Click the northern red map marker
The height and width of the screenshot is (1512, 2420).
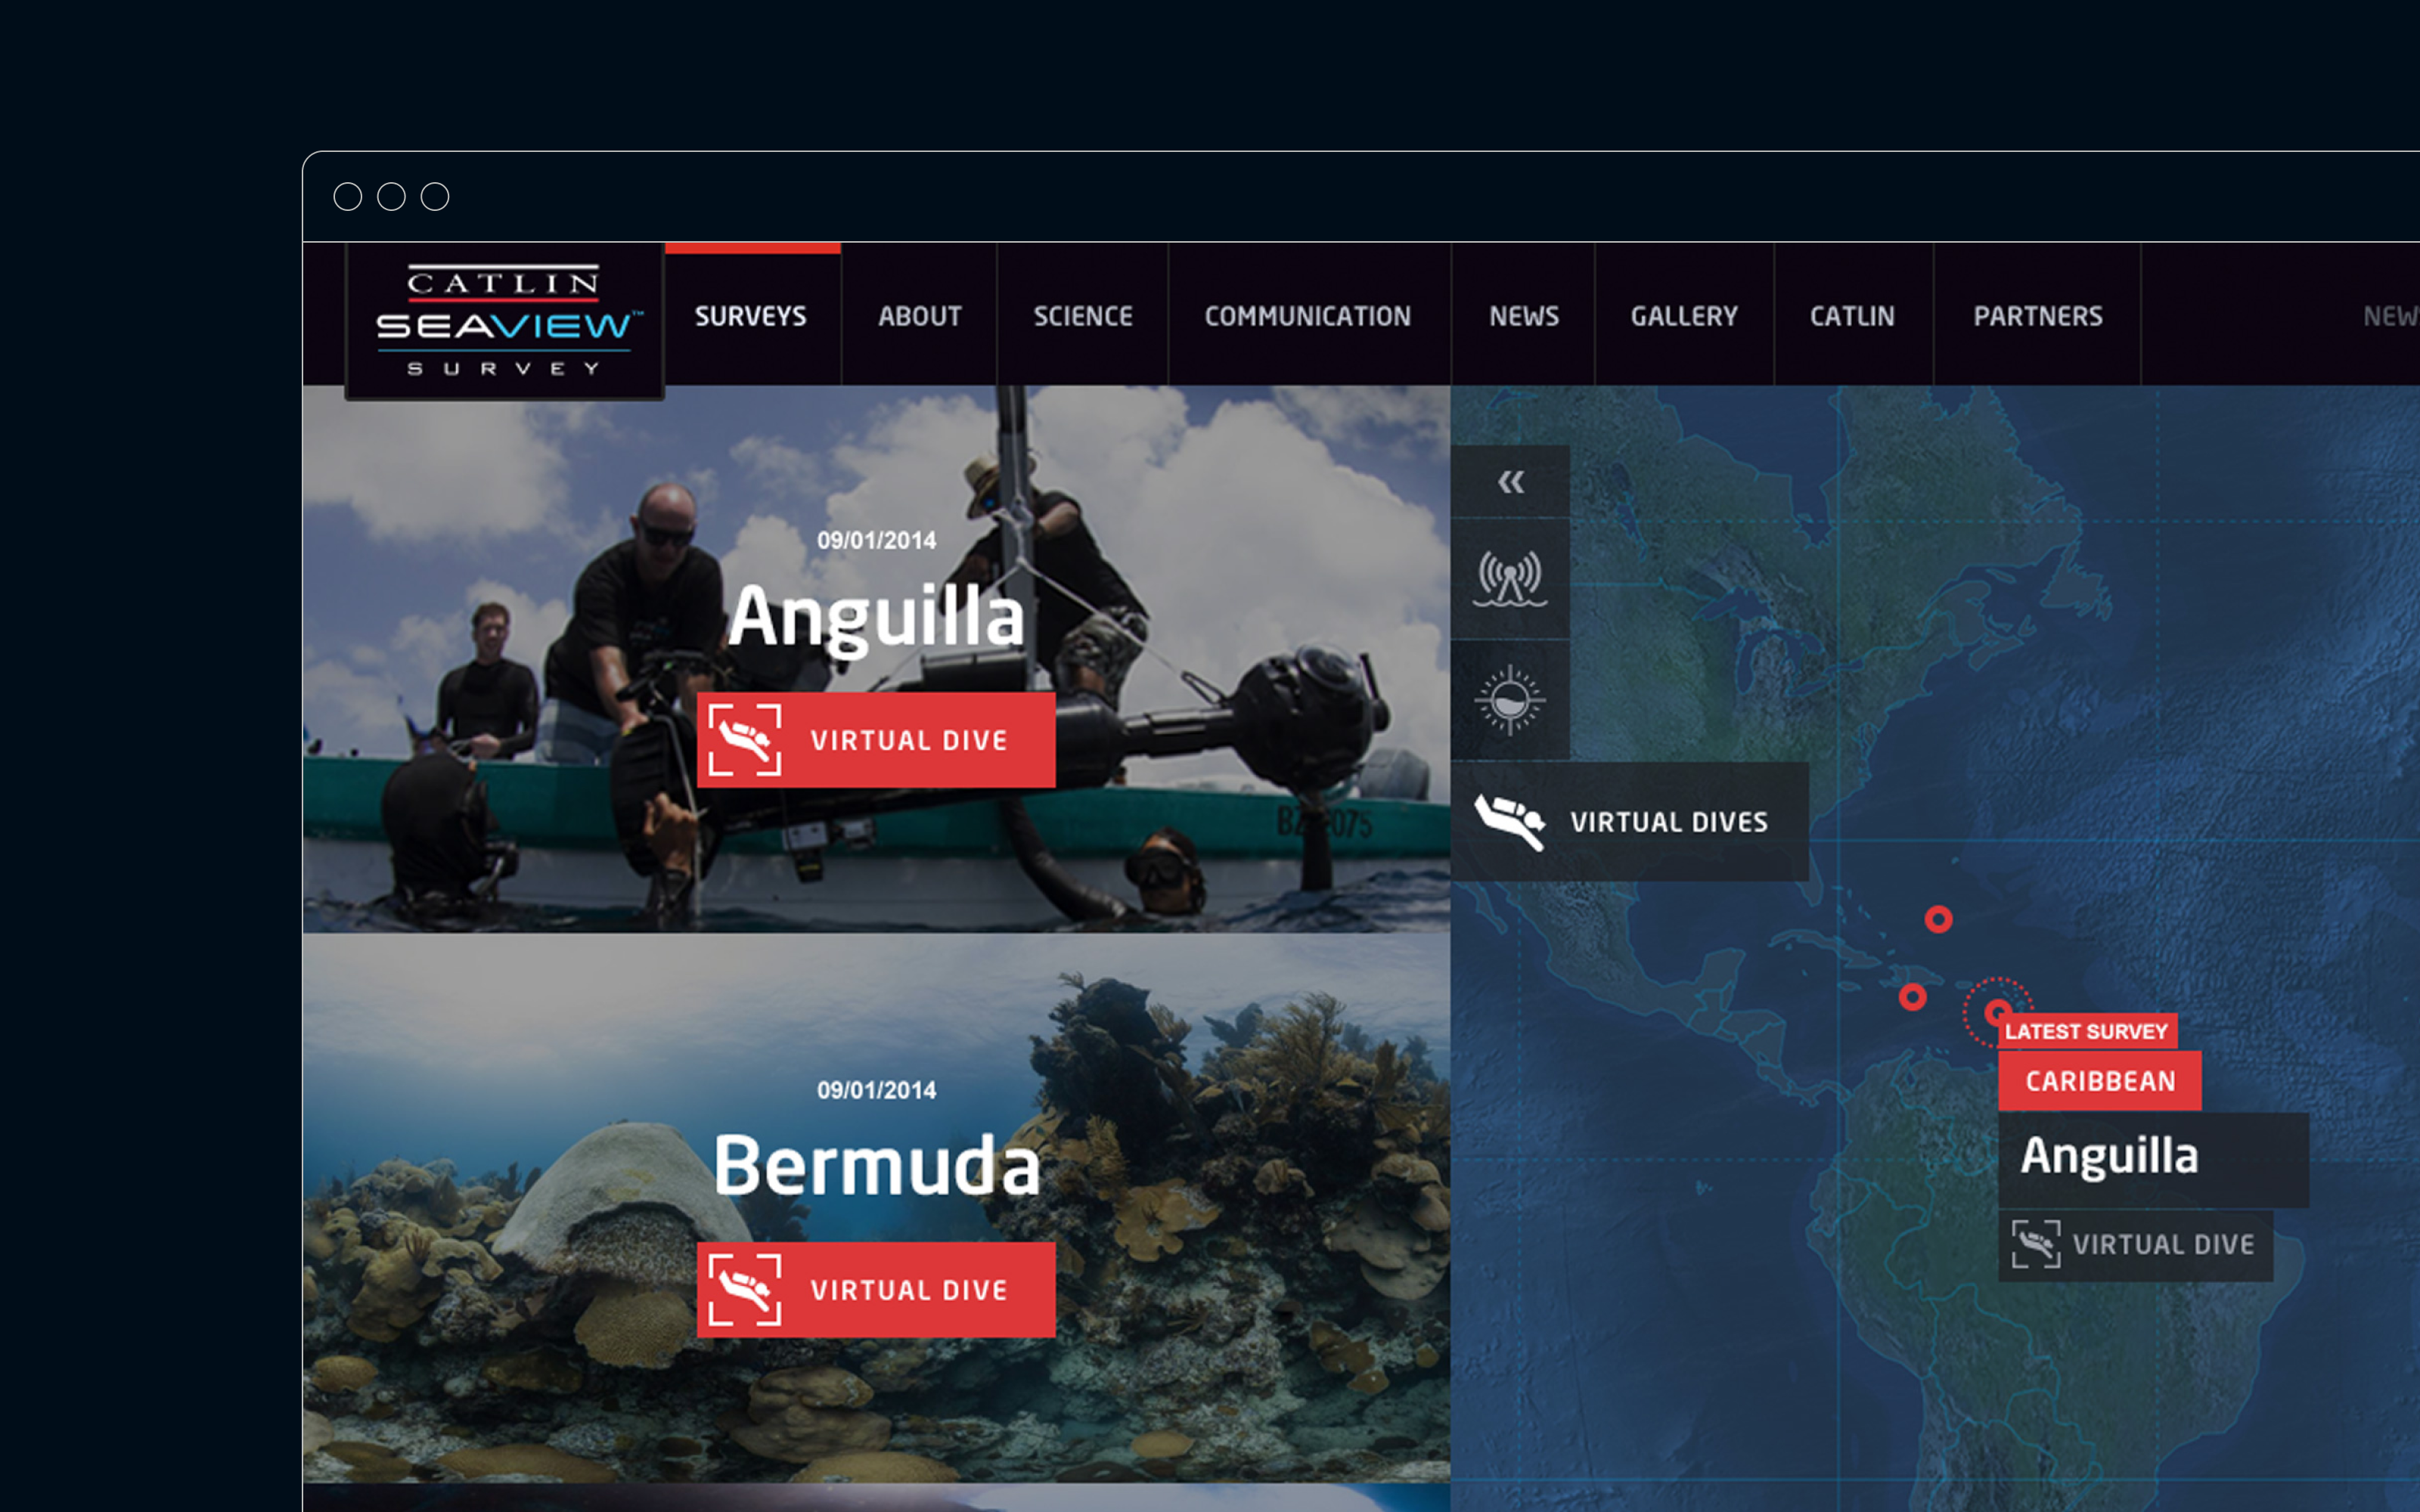pyautogui.click(x=1938, y=919)
